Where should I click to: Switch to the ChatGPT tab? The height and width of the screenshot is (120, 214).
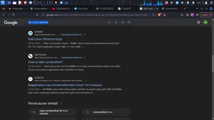click(127, 9)
